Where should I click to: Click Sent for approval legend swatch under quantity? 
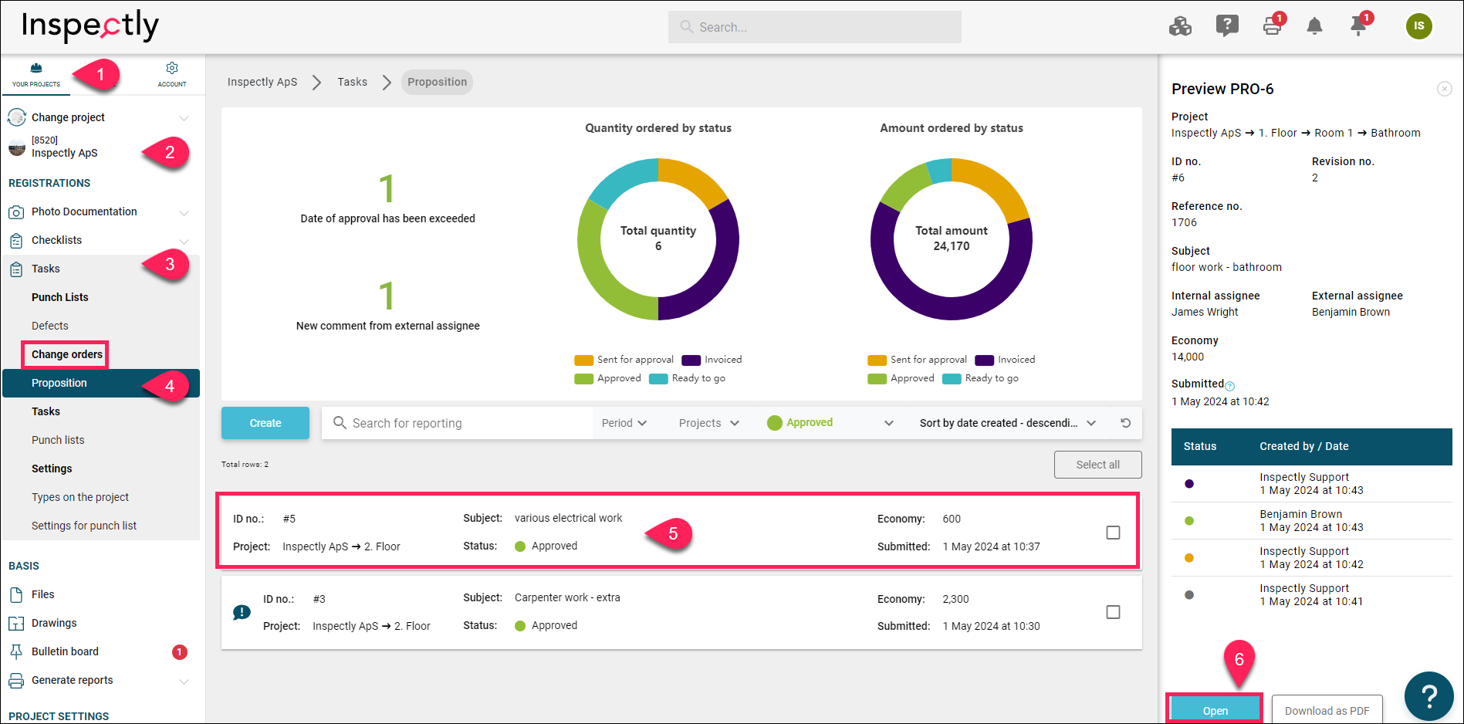[583, 360]
